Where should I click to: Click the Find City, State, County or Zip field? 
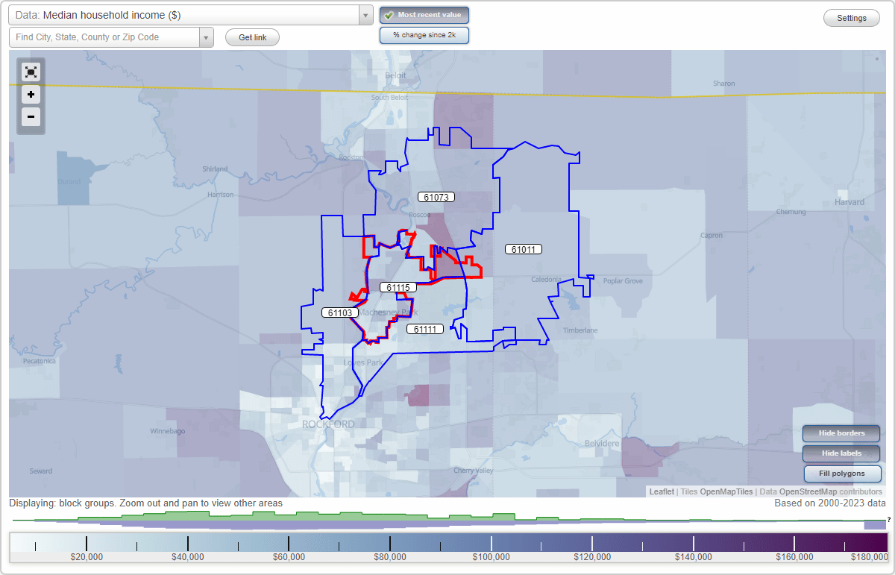point(104,37)
